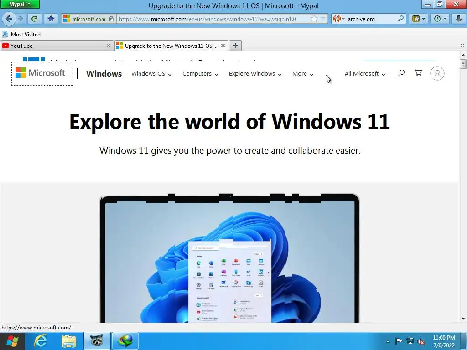
Task: Open the list all tabs grid icon
Action: coord(462,46)
